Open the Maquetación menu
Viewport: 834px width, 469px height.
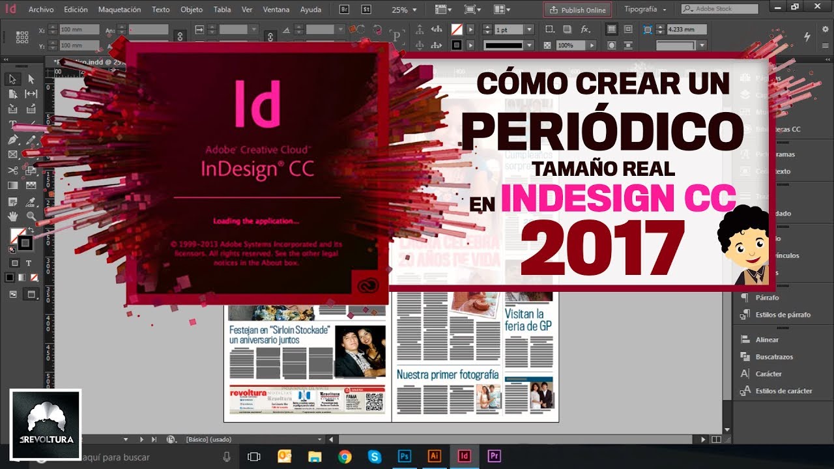[119, 10]
